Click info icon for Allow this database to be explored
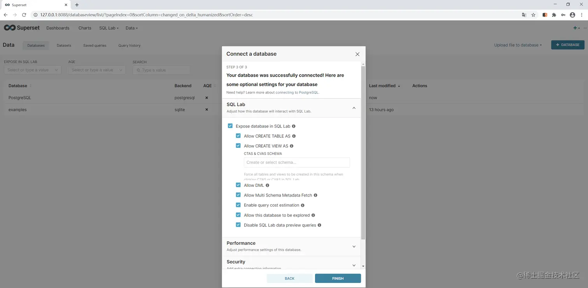Image resolution: width=588 pixels, height=288 pixels. click(x=313, y=215)
